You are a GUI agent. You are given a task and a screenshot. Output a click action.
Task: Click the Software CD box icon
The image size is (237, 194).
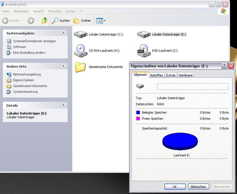(x=9, y=47)
